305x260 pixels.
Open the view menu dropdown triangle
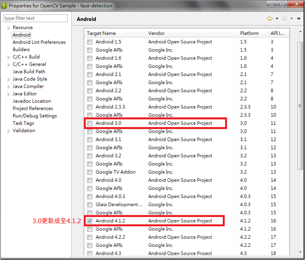[299, 19]
